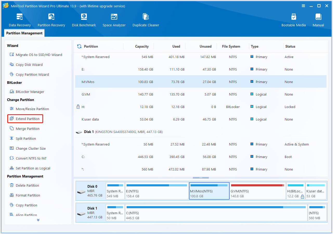This screenshot has height=234, width=333.
Task: Click the refresh icon beside Partition header
Action: click(x=79, y=46)
